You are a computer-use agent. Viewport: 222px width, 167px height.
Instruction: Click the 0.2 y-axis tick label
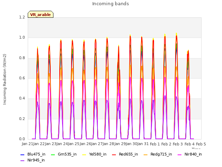pyautogui.click(x=22, y=119)
